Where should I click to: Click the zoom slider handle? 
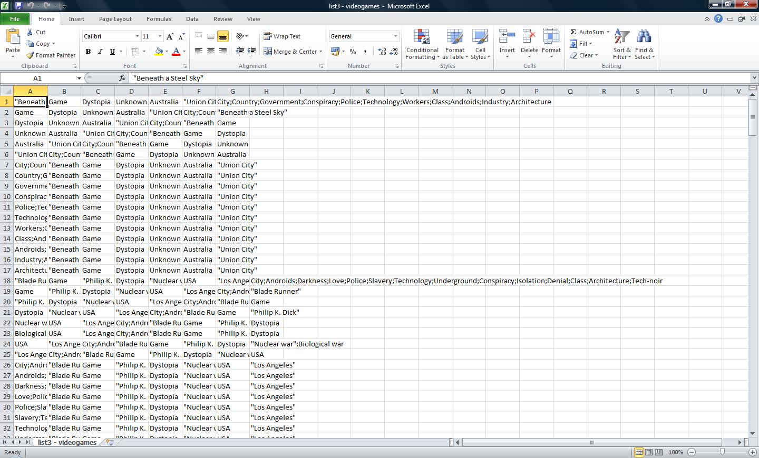tap(722, 452)
